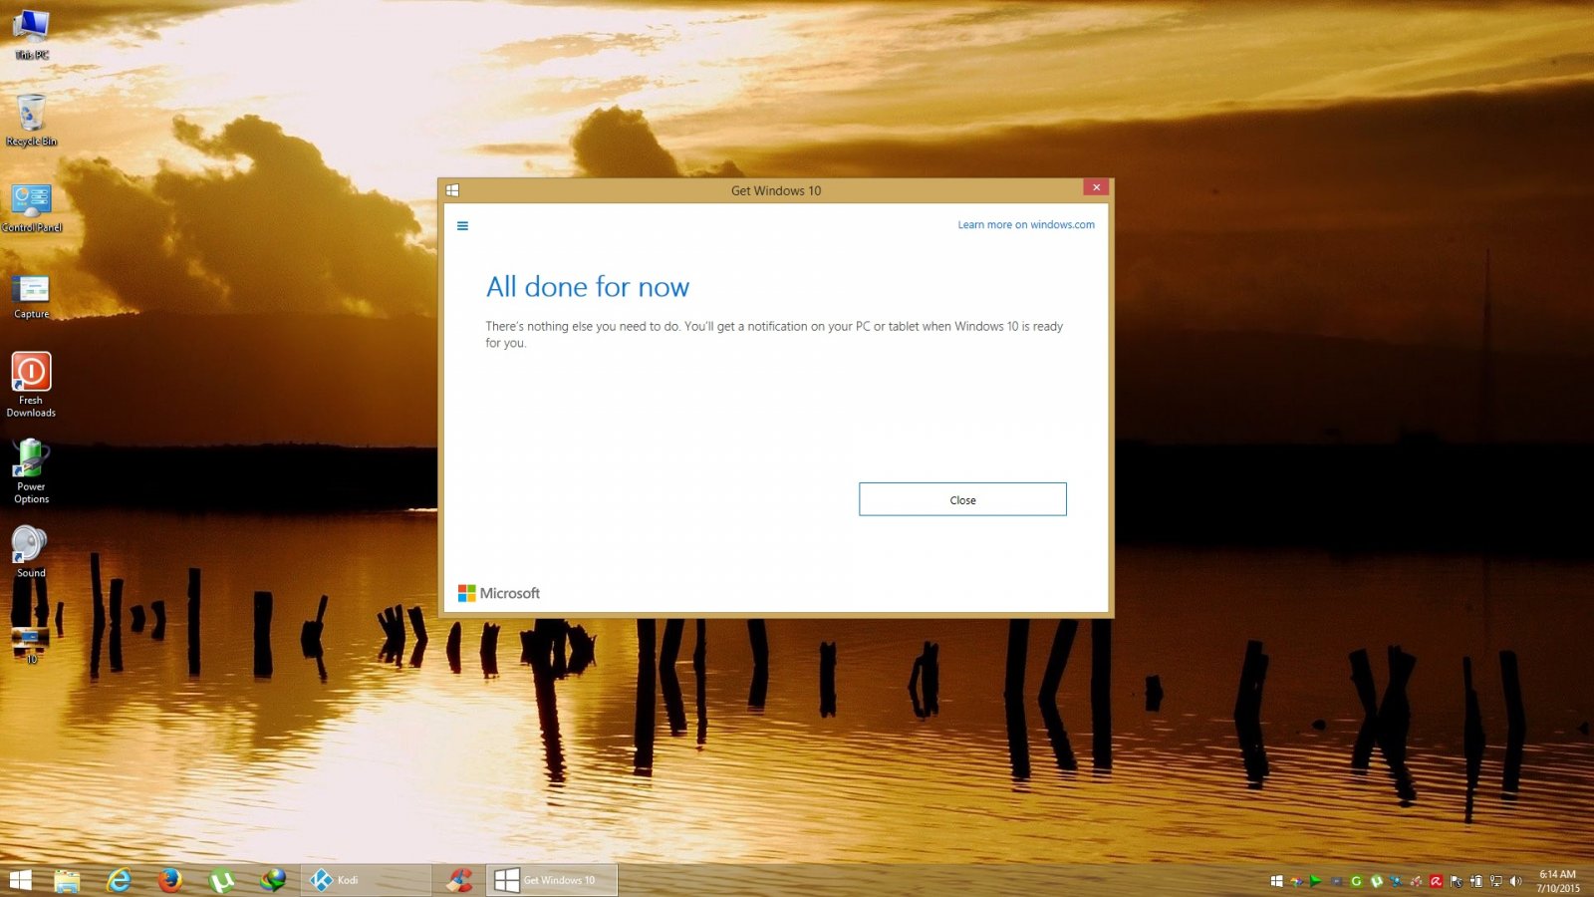This screenshot has width=1594, height=897.
Task: Click the 'Learn more on windows.com' link
Action: [x=1025, y=225]
